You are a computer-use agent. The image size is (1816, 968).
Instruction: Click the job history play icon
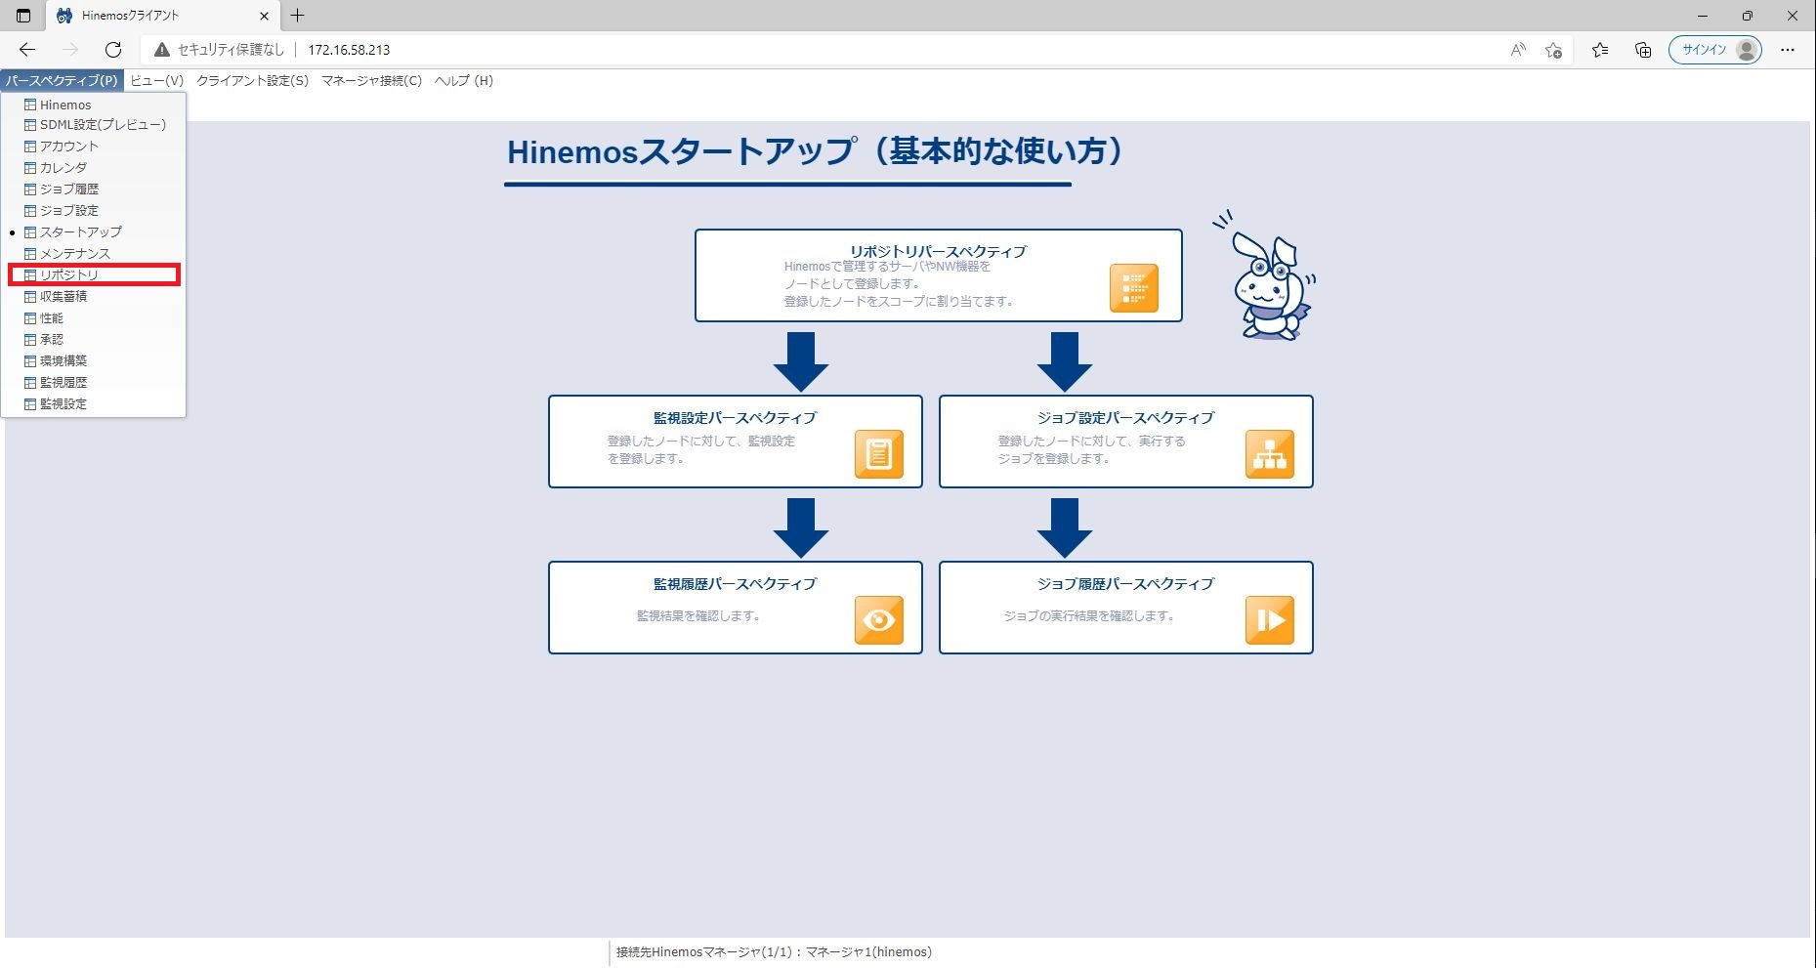(1269, 620)
